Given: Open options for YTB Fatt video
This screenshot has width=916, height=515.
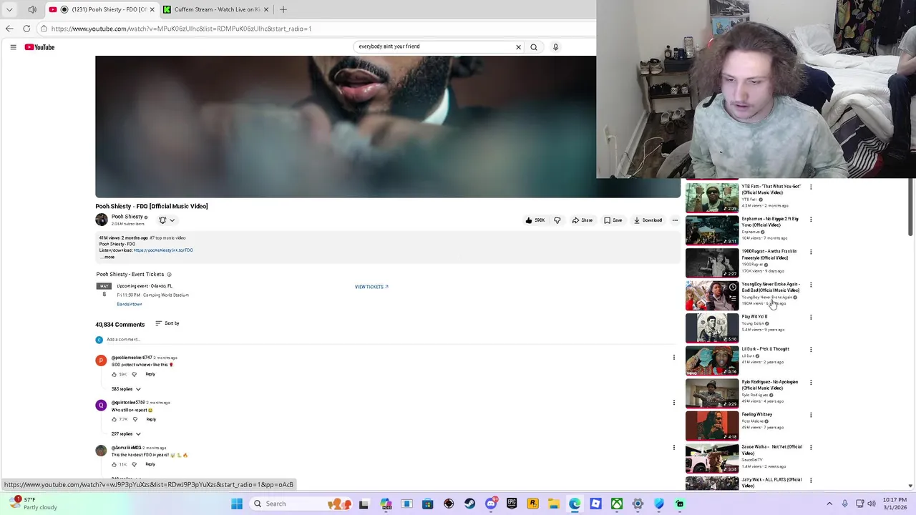Looking at the screenshot, I should (811, 187).
